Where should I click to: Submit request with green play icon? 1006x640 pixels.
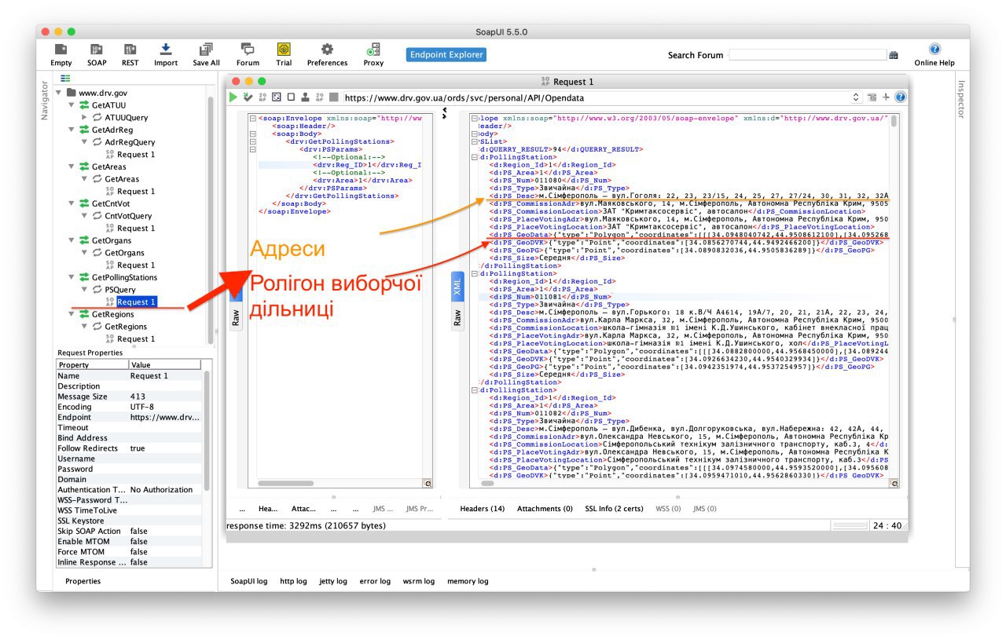click(233, 97)
